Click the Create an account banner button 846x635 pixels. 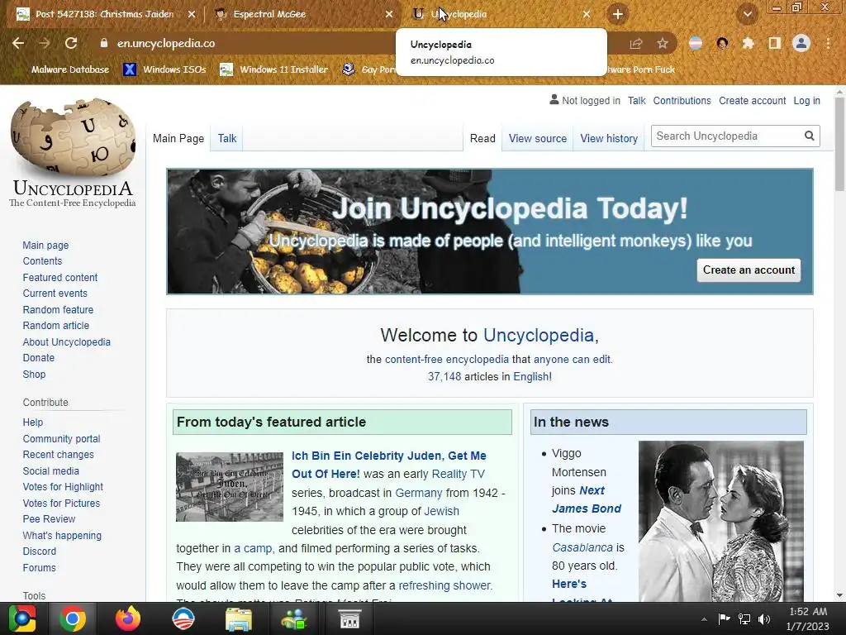(749, 270)
